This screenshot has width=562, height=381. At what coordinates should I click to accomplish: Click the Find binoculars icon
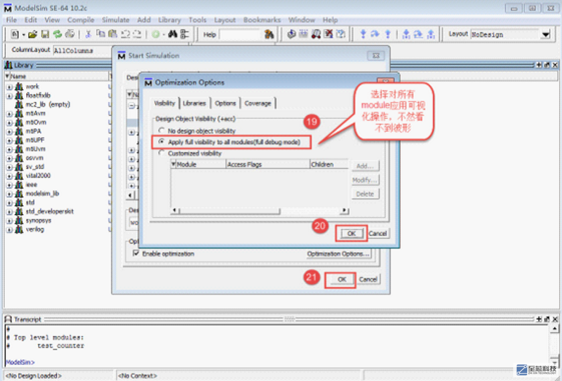coord(173,34)
